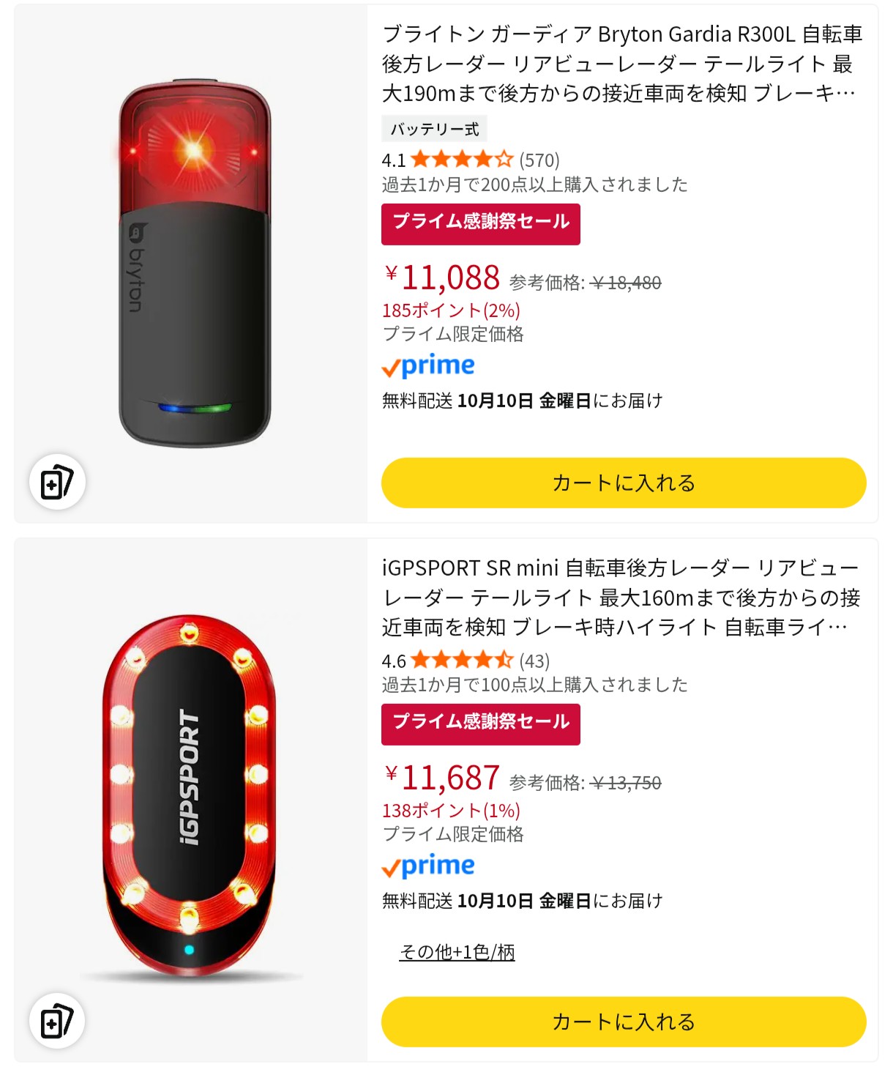Click the Prime logo under iGPSPORT listing
893x1067 pixels.
pos(428,866)
